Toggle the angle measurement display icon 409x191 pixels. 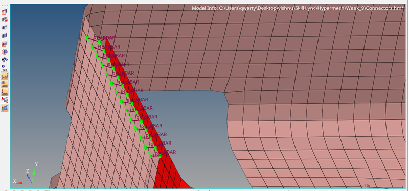(x=5, y=76)
